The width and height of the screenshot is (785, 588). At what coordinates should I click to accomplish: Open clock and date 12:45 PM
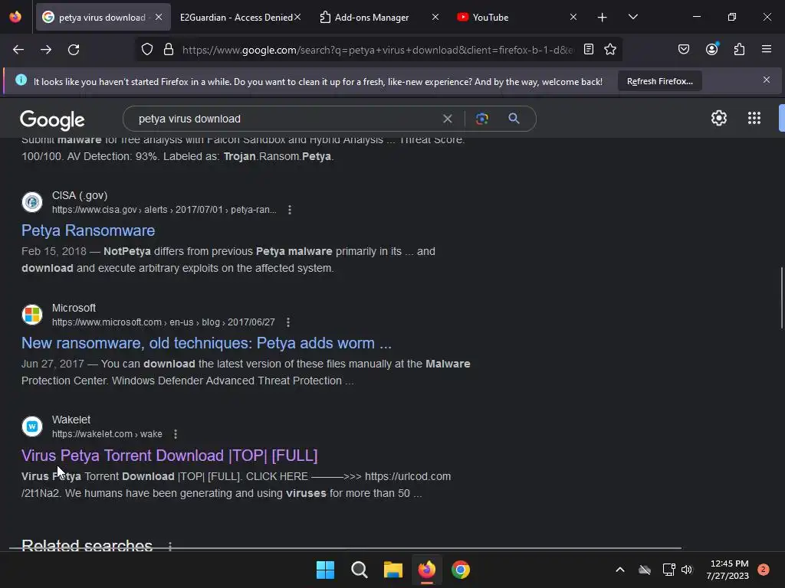729,570
